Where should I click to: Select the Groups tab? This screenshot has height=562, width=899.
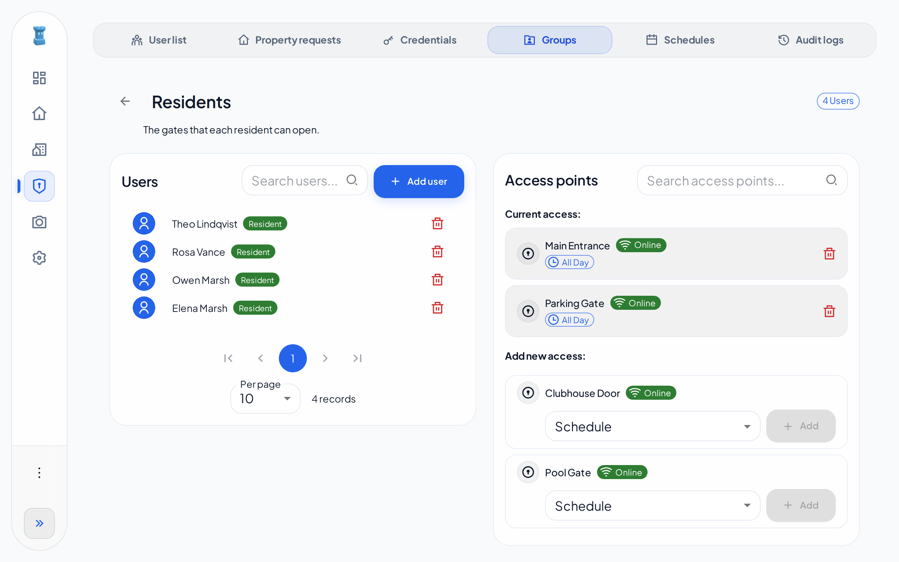pyautogui.click(x=550, y=40)
